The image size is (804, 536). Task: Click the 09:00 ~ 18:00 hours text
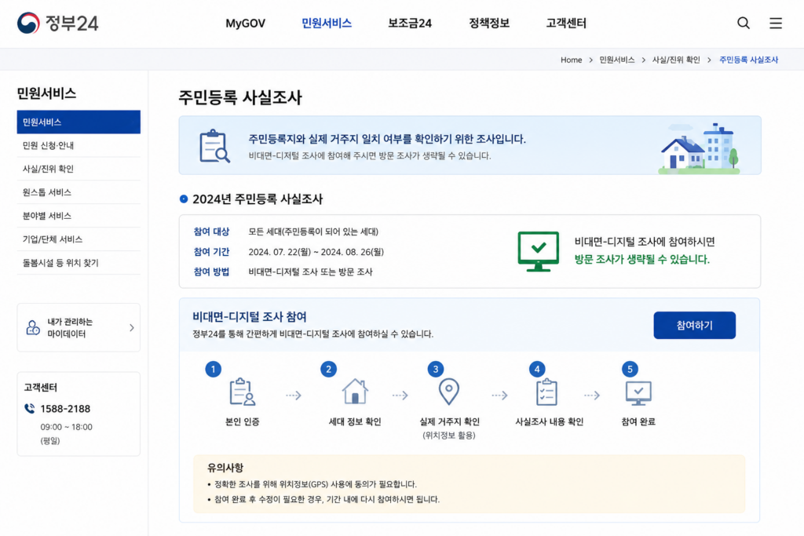point(67,427)
